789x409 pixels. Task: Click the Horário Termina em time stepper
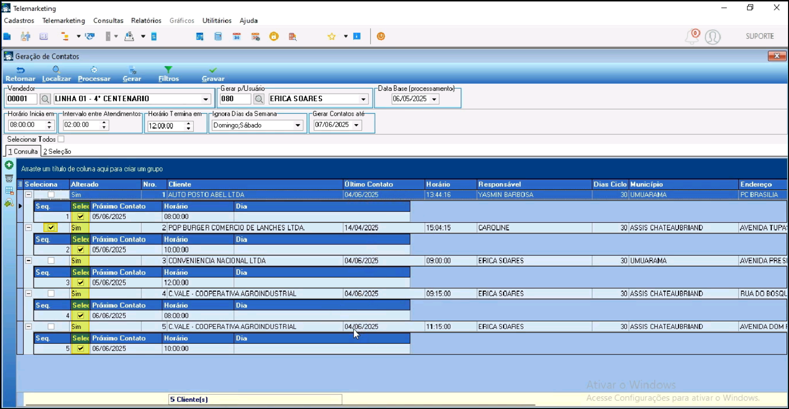189,126
